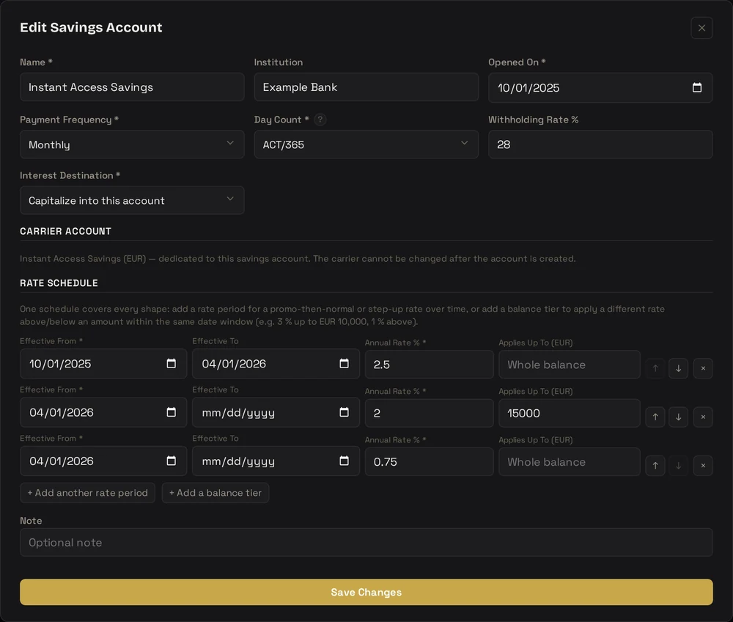
Task: Edit the Name field Instant Access Savings
Action: pyautogui.click(x=132, y=87)
